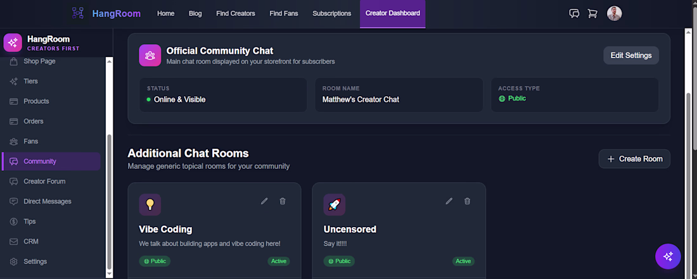Open the shopping cart icon
697x279 pixels.
pyautogui.click(x=592, y=13)
